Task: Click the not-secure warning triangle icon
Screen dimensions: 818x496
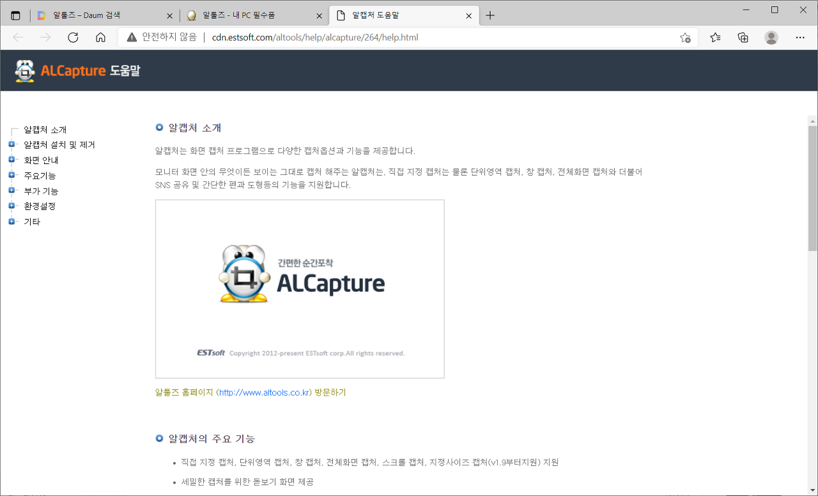Action: coord(132,37)
